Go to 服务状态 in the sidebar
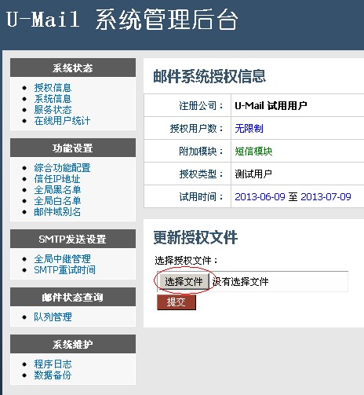The image size is (364, 395). click(53, 110)
